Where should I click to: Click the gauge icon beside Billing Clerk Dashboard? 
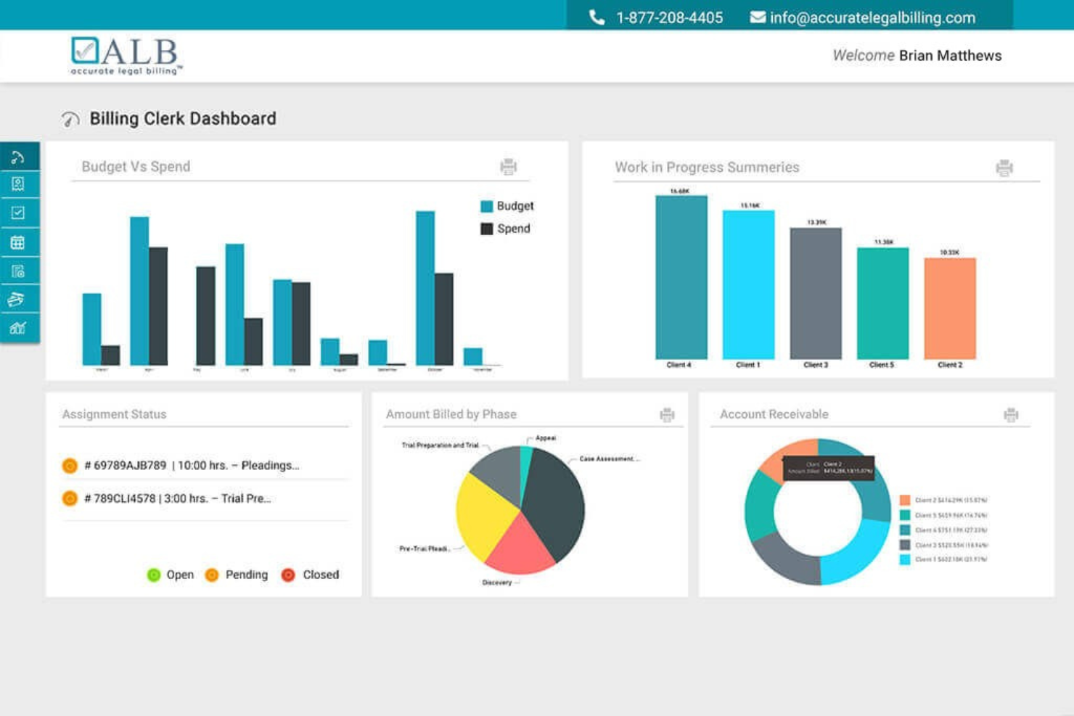coord(70,119)
